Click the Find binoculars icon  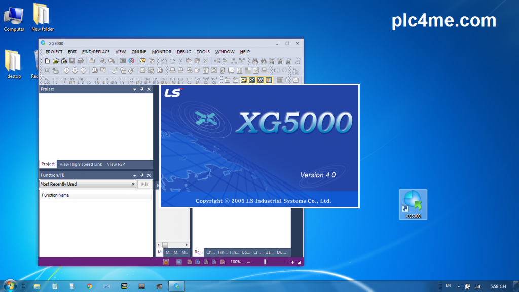click(255, 61)
